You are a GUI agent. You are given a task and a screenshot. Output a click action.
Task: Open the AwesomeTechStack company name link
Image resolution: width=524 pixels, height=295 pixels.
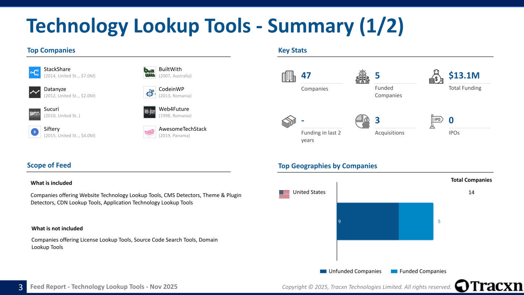(183, 129)
